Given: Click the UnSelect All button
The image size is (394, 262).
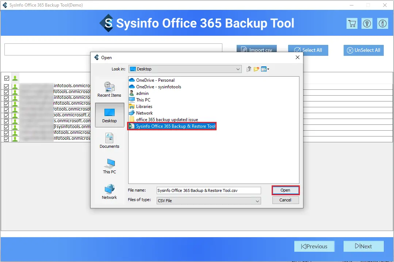Looking at the screenshot, I should pyautogui.click(x=364, y=50).
